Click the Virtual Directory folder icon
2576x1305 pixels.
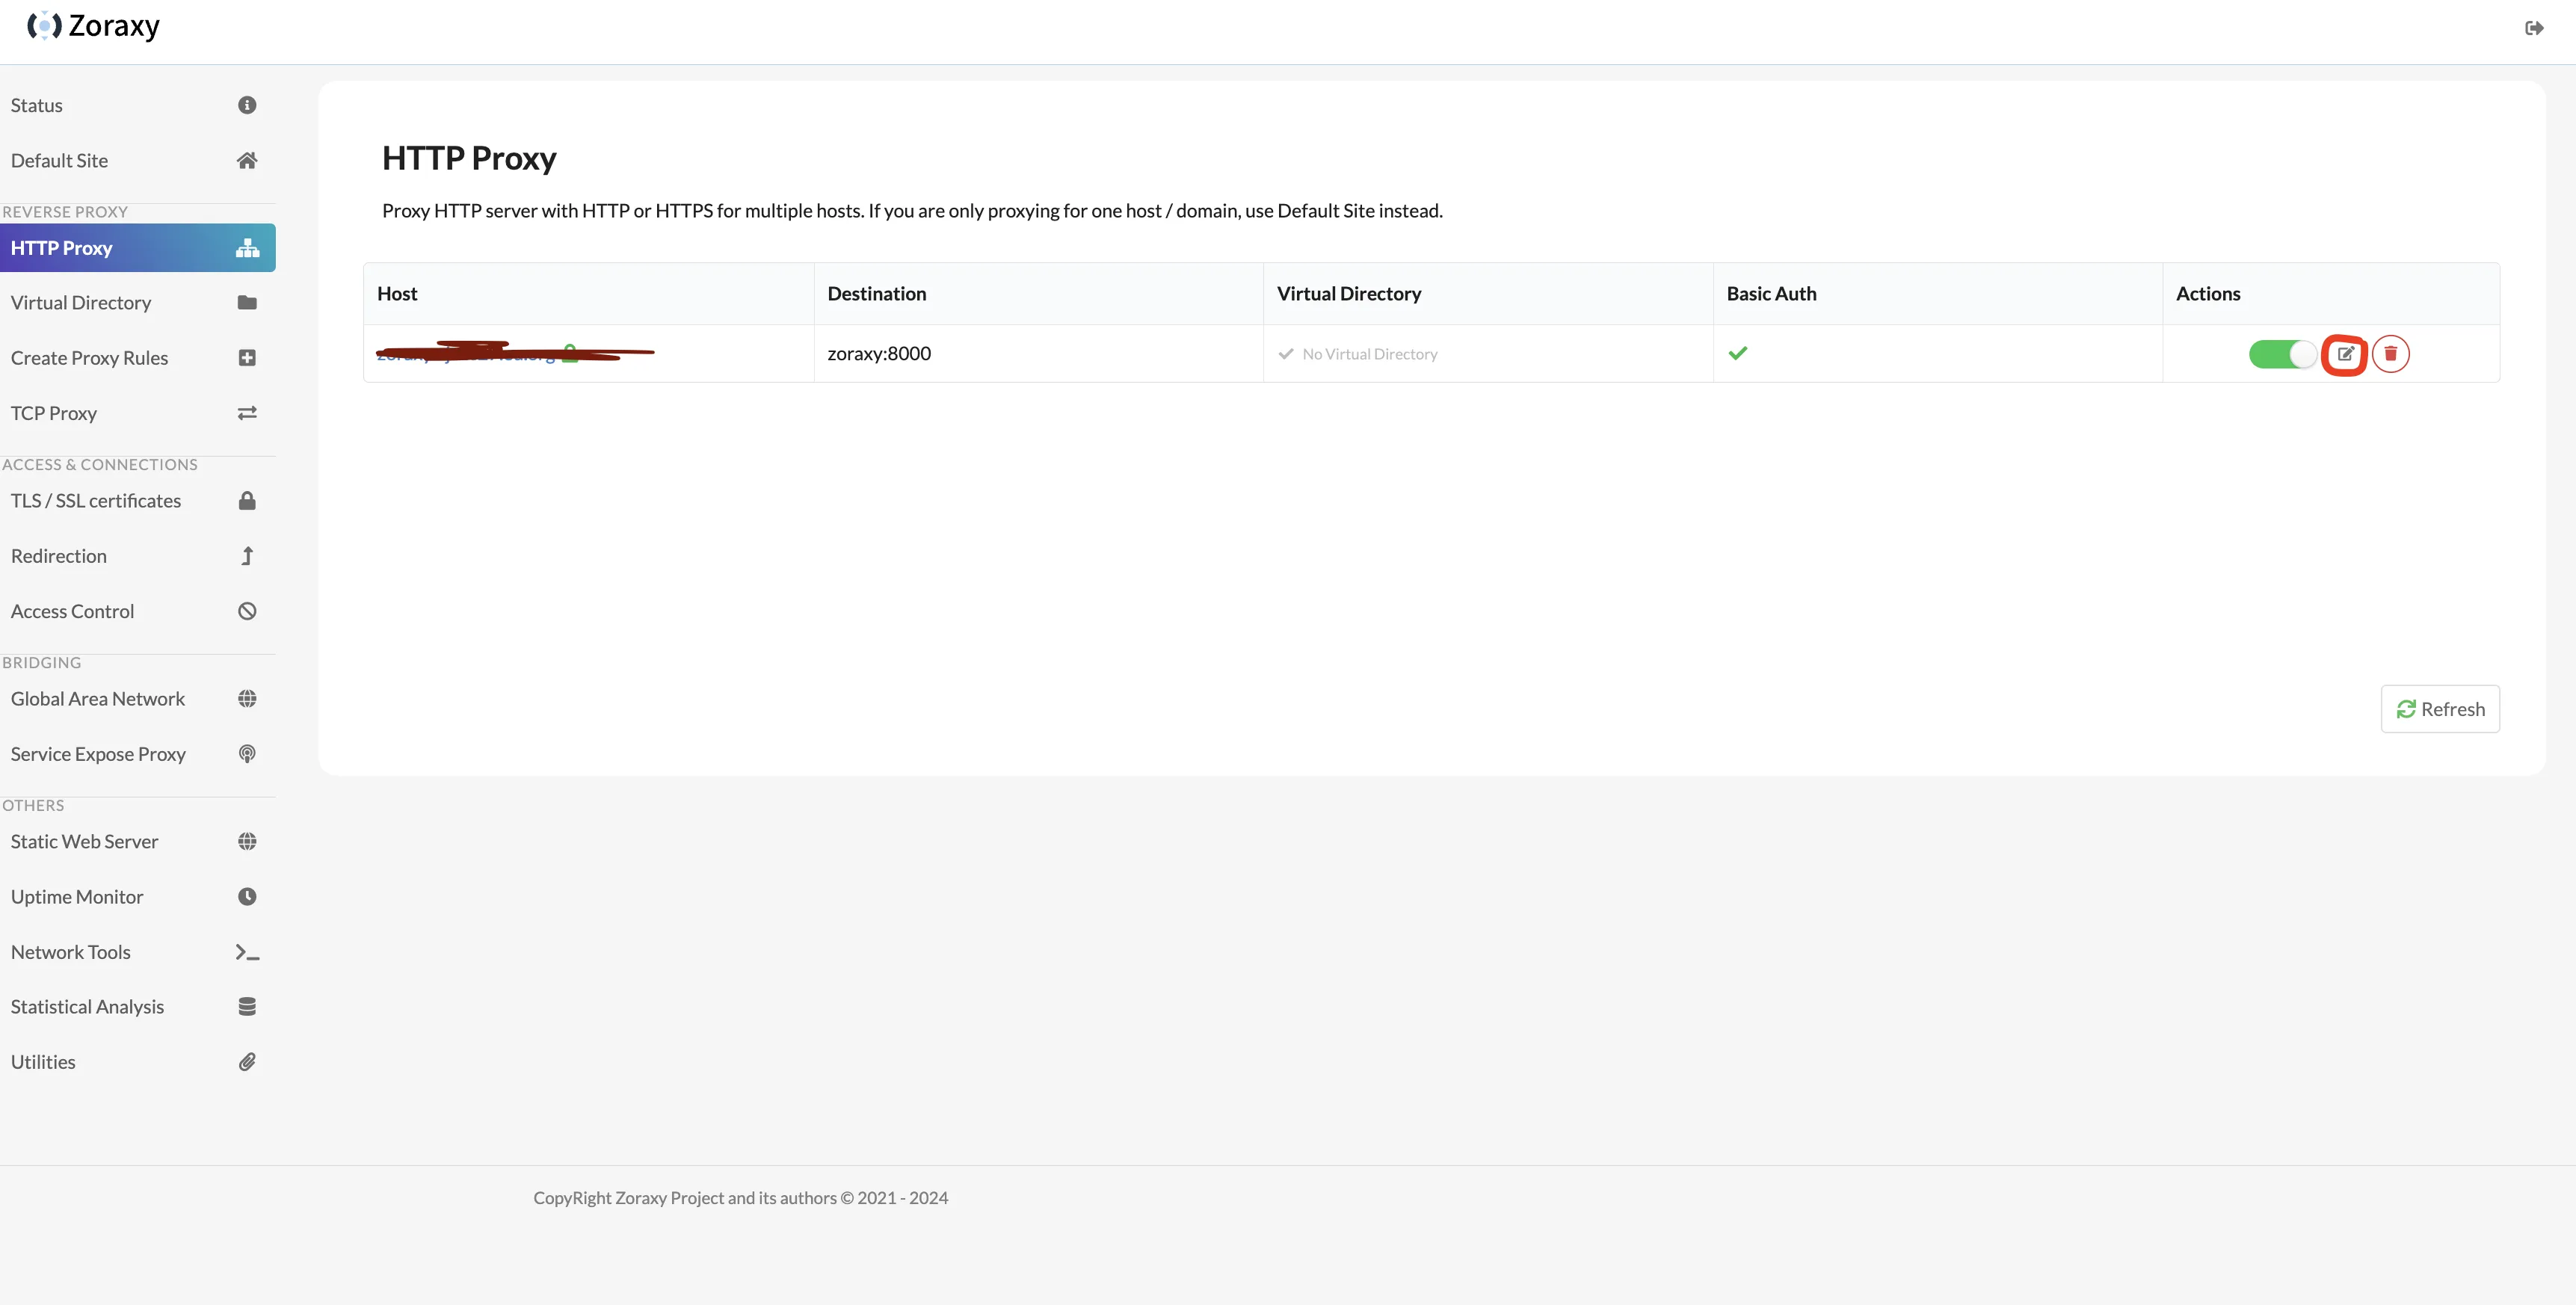pyautogui.click(x=247, y=303)
